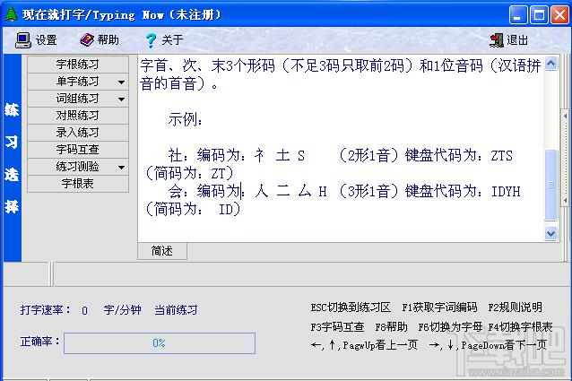Click the 关于 question mark icon
572x381 pixels.
151,40
